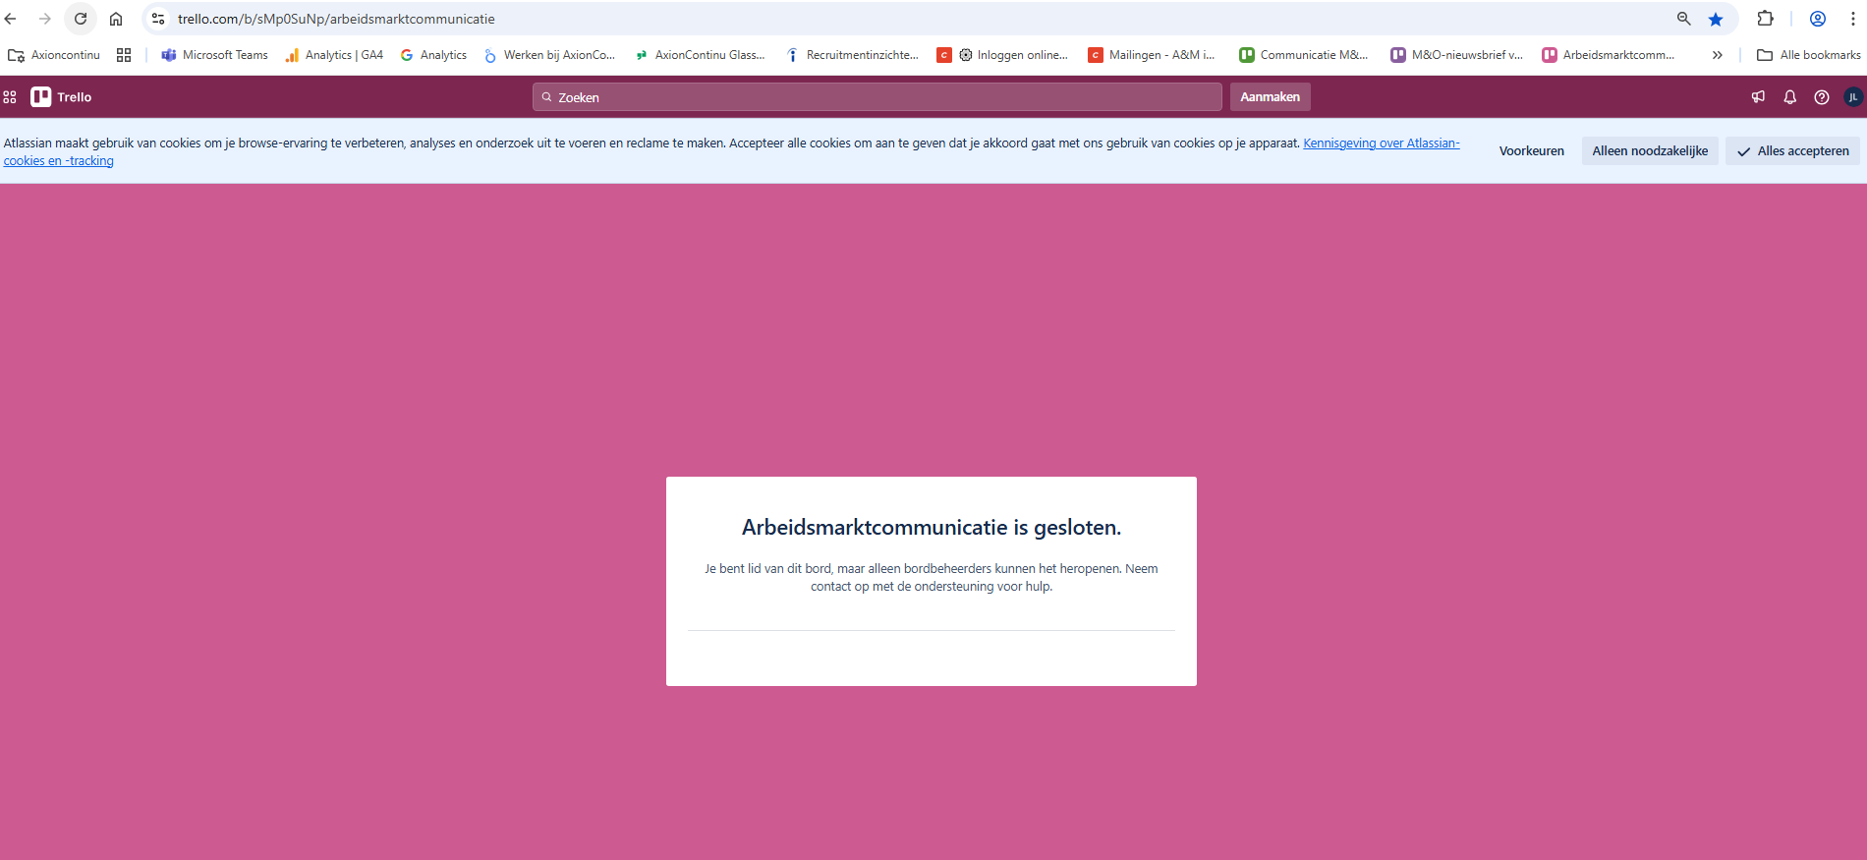
Task: Accept all cookies with Alles accepteren
Action: click(x=1792, y=150)
